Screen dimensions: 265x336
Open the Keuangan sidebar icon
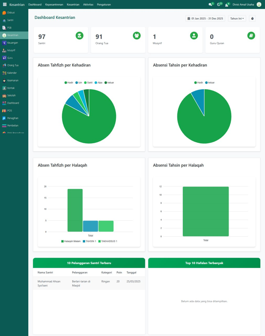coord(4,43)
